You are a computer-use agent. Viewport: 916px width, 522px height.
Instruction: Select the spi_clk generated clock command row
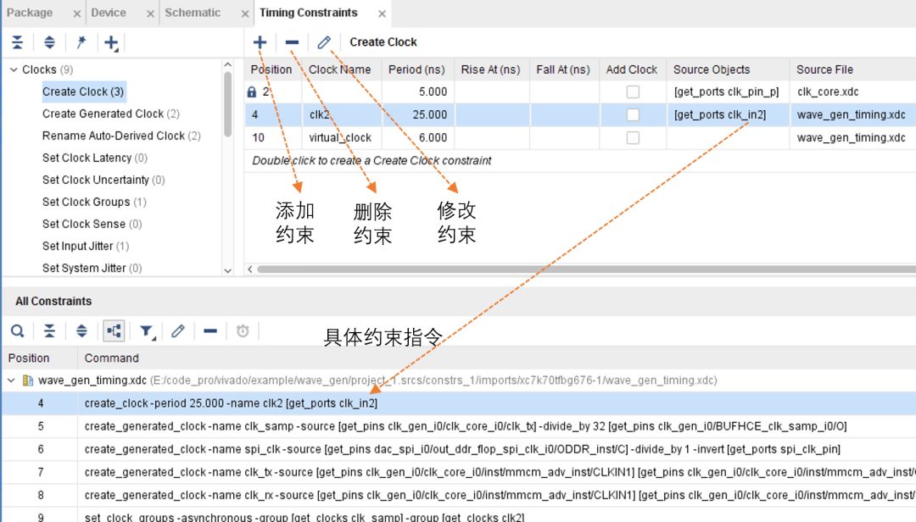(x=458, y=449)
